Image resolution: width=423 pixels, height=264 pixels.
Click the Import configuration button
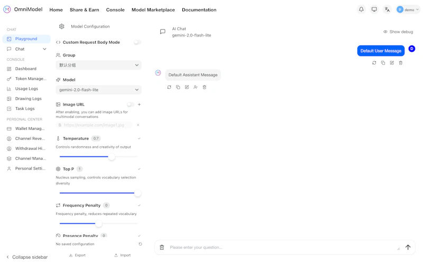tap(123, 255)
